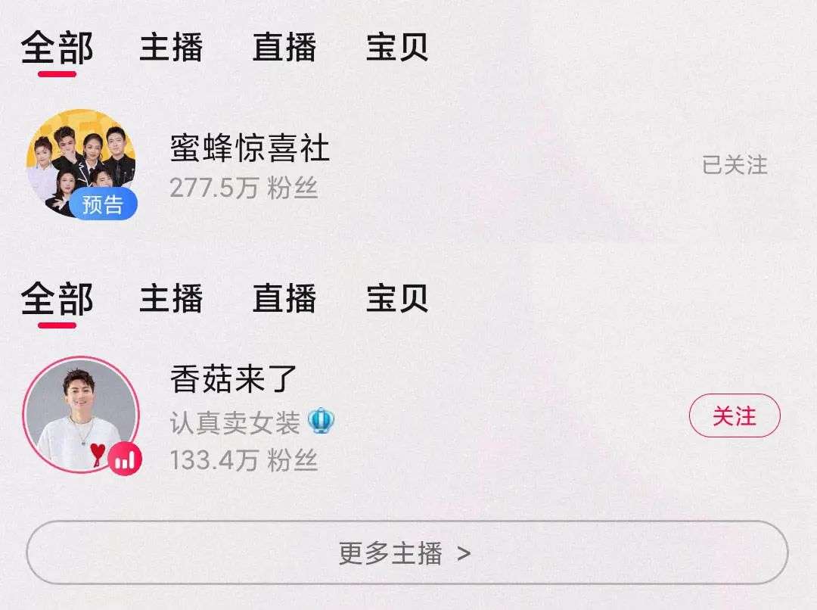Switch to the top 宝贝 tab

[397, 48]
